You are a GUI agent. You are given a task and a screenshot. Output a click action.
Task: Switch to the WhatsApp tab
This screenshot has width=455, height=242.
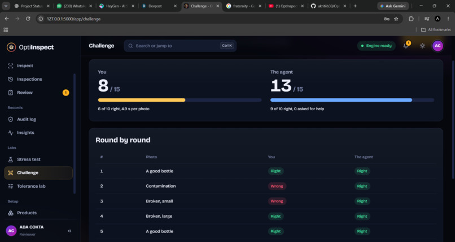tap(75, 6)
